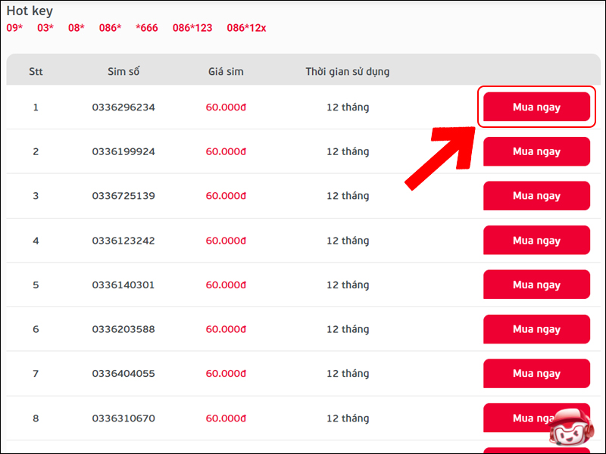This screenshot has height=454, width=606.
Task: Choose the 08* hot key
Action: tap(77, 28)
